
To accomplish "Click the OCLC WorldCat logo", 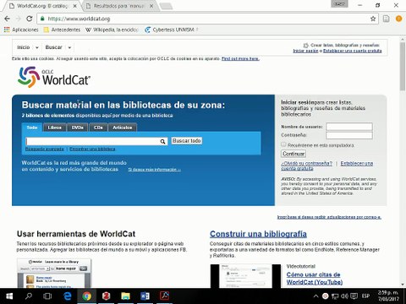I will pos(54,77).
